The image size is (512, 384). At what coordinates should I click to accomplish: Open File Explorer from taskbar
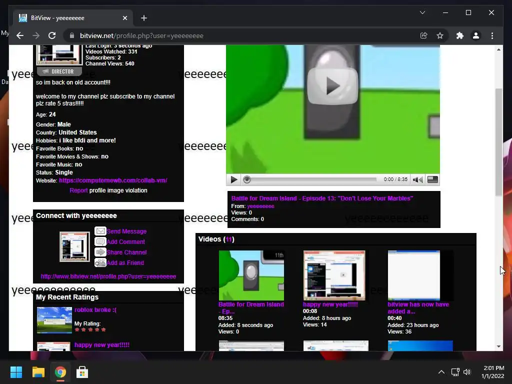click(38, 372)
